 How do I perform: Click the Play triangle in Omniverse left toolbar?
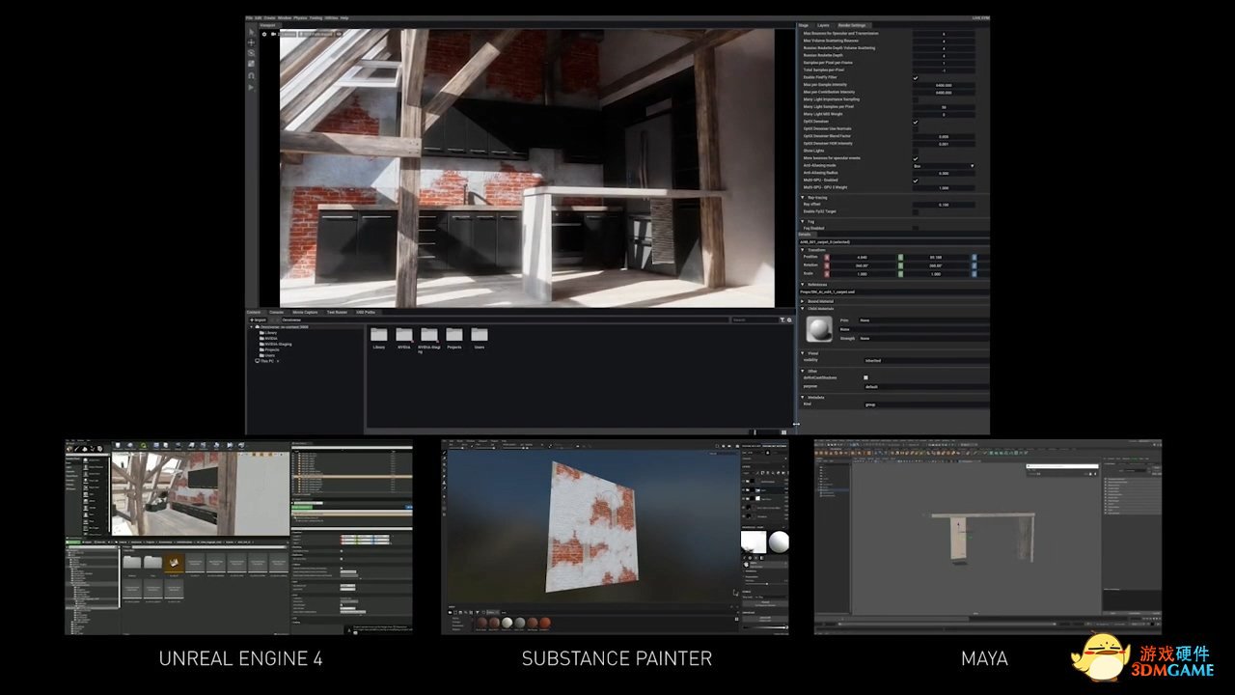[252, 87]
